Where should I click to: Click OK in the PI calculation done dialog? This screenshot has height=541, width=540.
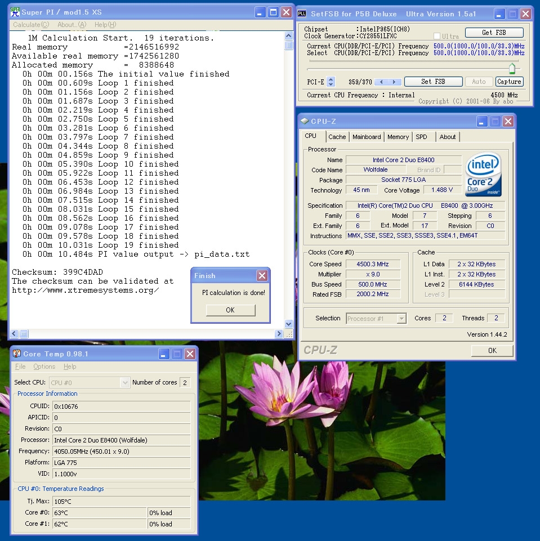coord(230,310)
